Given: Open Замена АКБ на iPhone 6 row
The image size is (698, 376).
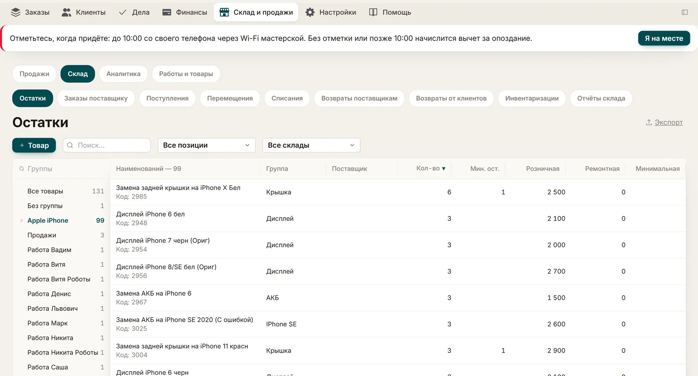Looking at the screenshot, I should [398, 298].
